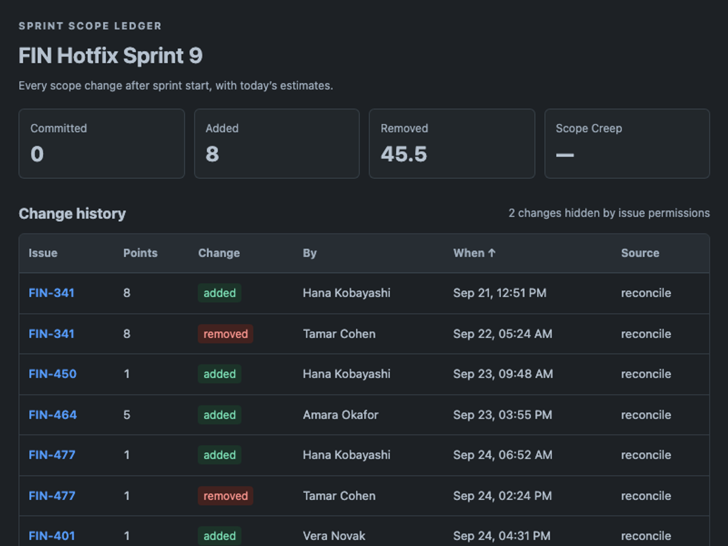Click the 'removed' badge in the Sep 24, 02:24 PM row

click(226, 496)
